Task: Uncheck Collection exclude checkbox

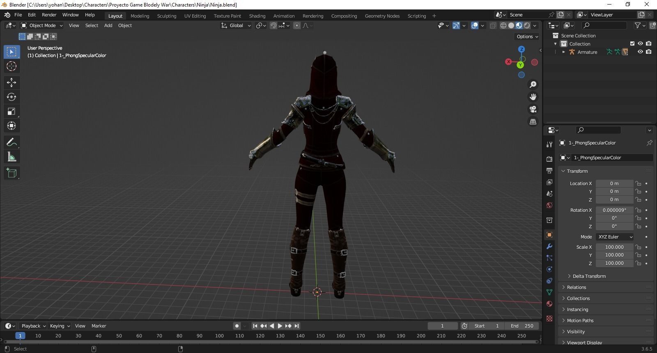Action: 632,44
